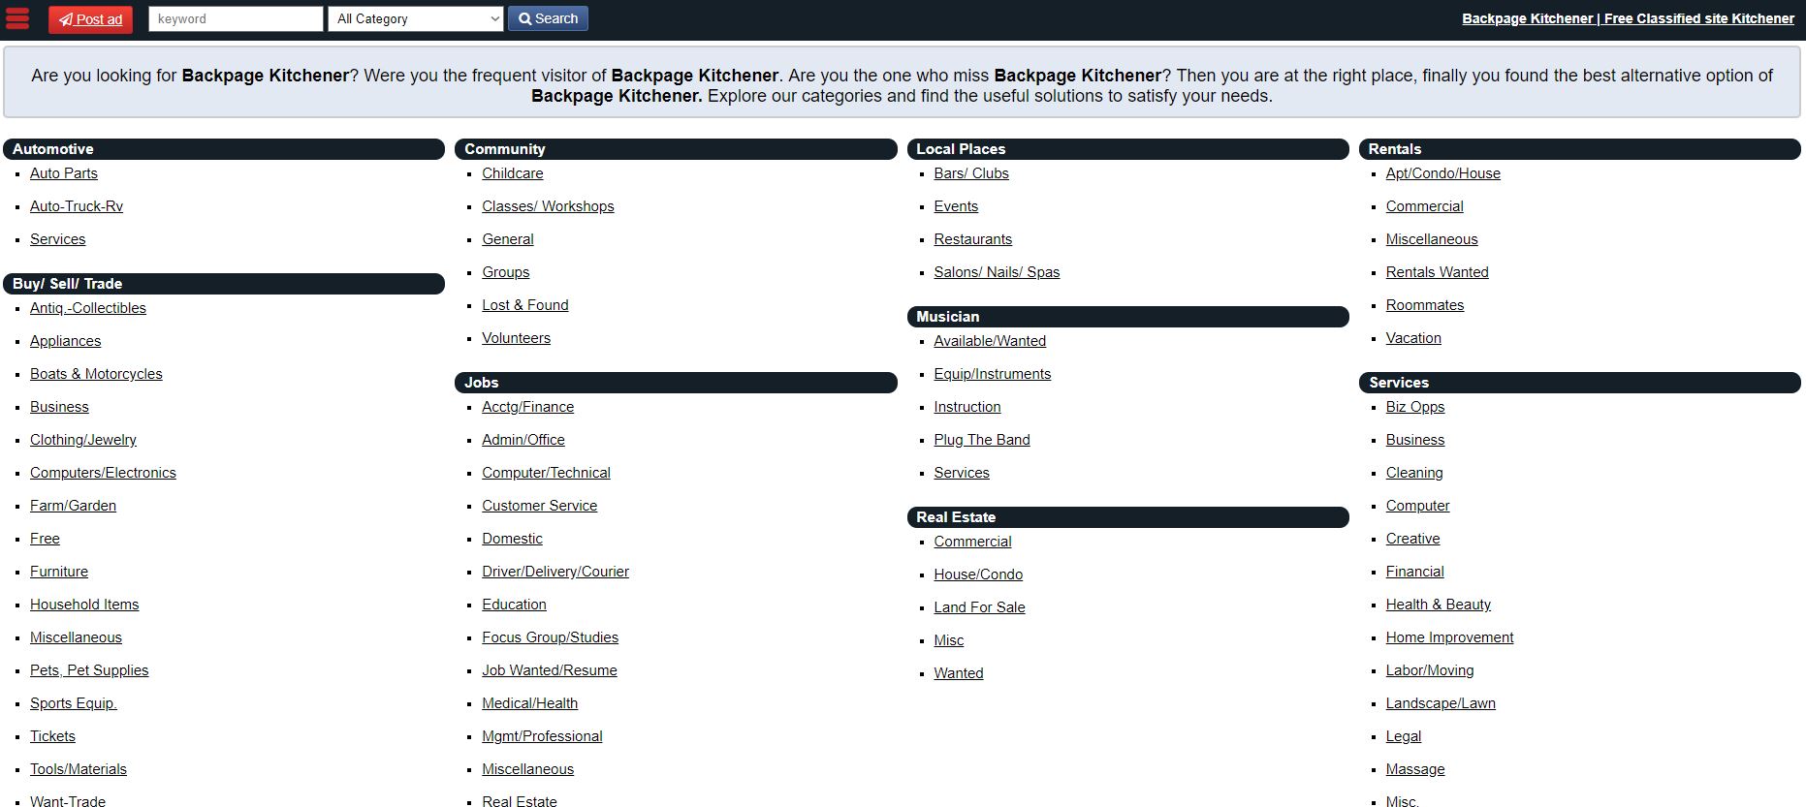Click the Post ad button
Screen dimensions: 1806x807
(90, 19)
